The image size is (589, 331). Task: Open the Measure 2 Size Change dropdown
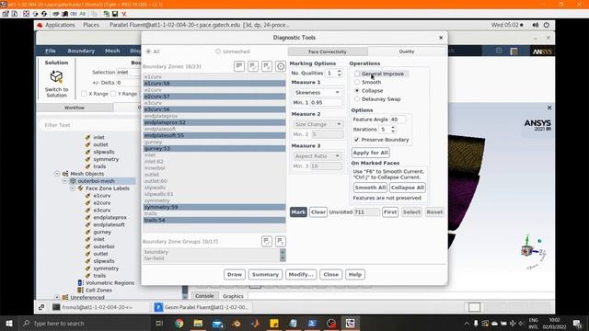click(x=318, y=124)
